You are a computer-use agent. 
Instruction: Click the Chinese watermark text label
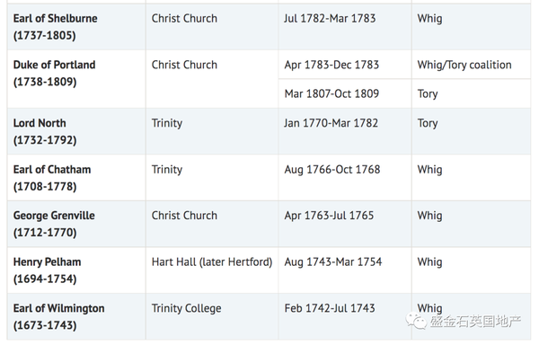coord(475,321)
